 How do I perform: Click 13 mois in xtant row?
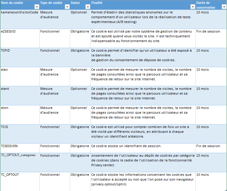point(211,95)
